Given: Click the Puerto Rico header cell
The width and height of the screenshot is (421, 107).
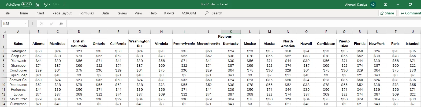Looking at the screenshot, I should tap(344, 43).
